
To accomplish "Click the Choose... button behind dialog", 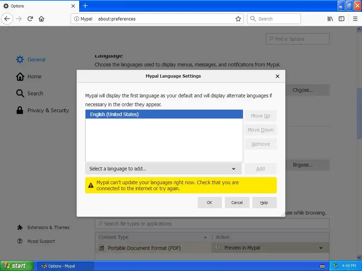I will pyautogui.click(x=307, y=90).
